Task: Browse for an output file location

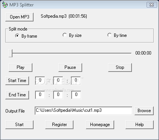Action: [144, 111]
